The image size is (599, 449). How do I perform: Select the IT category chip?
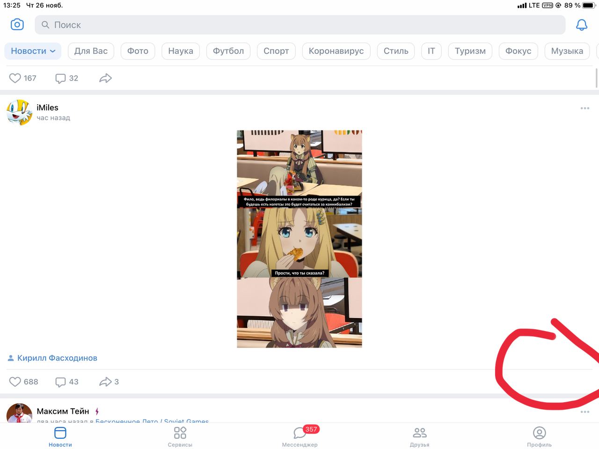pos(431,51)
